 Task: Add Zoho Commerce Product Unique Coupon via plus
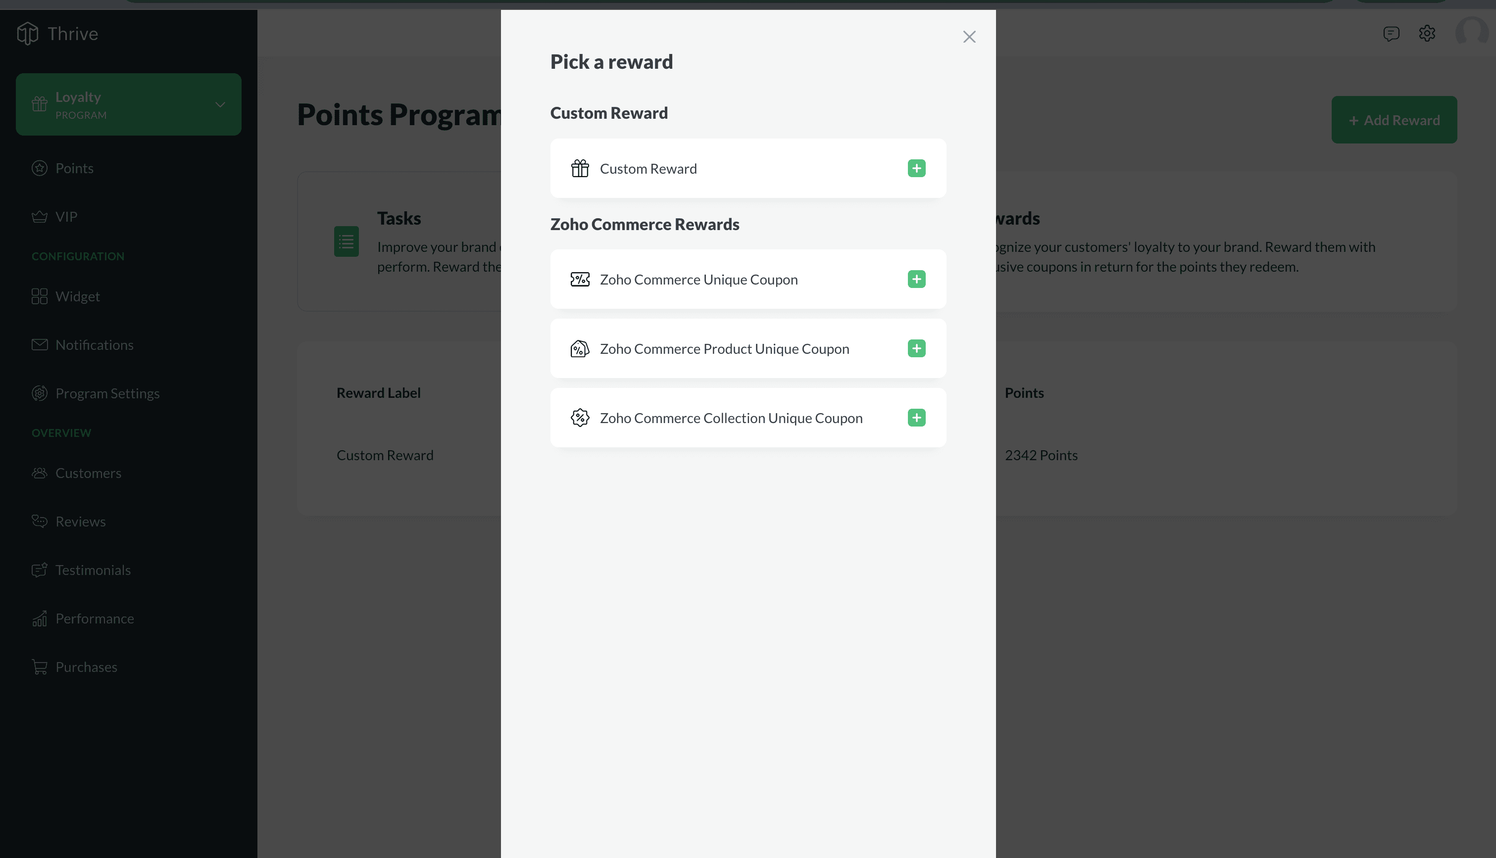(x=916, y=349)
